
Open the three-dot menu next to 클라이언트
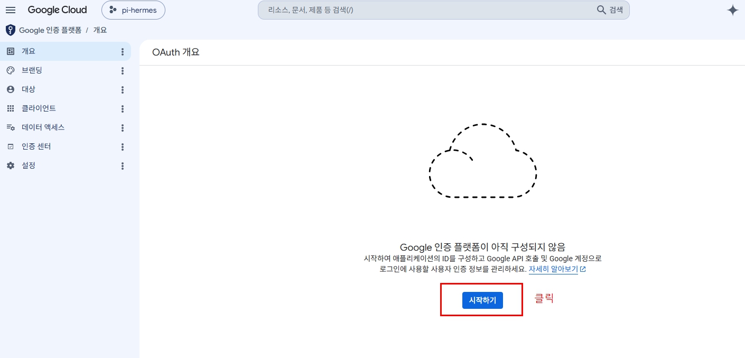[x=123, y=109]
